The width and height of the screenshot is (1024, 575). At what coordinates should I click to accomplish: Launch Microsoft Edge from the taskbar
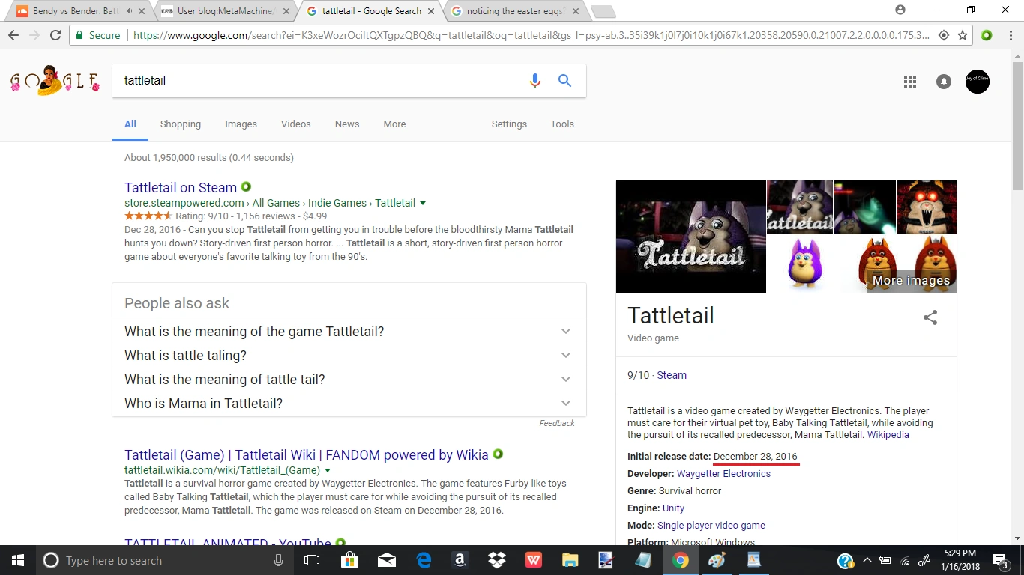pyautogui.click(x=424, y=560)
